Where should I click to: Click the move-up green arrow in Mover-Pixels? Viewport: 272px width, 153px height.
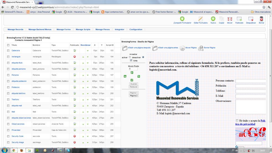coord(132,73)
